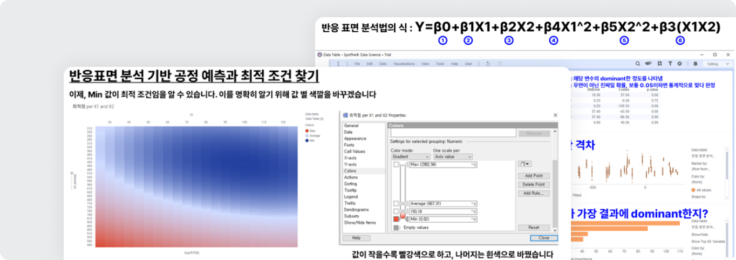
Task: Open the Color mode Gradient dropdown
Action: (x=411, y=156)
